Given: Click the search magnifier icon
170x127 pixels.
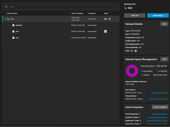Looking at the screenshot, I should (6, 7).
